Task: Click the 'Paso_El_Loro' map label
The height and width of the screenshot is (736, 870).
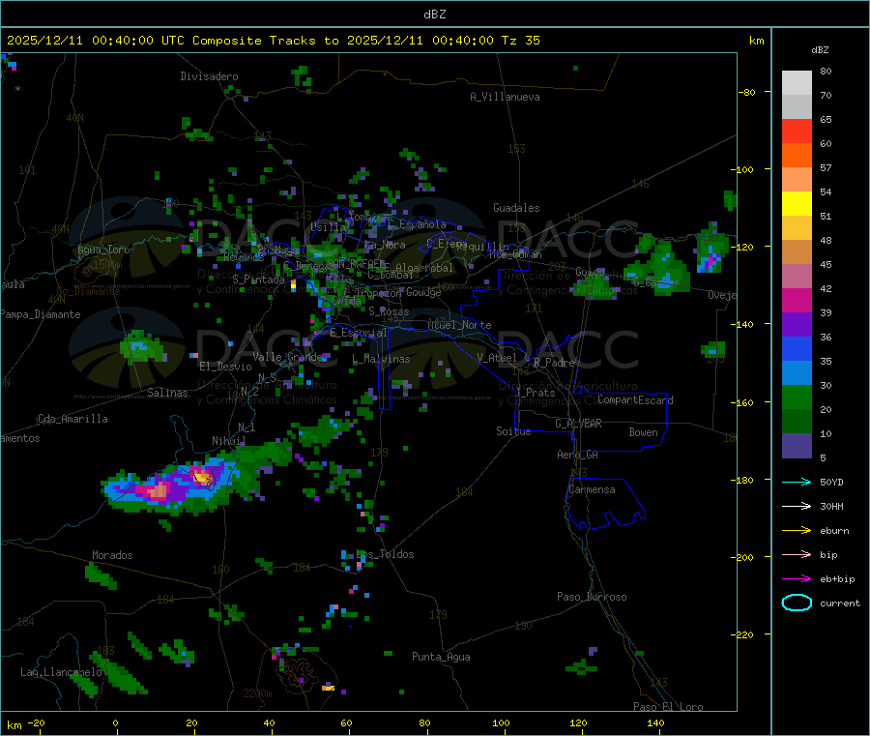Action: tap(668, 707)
